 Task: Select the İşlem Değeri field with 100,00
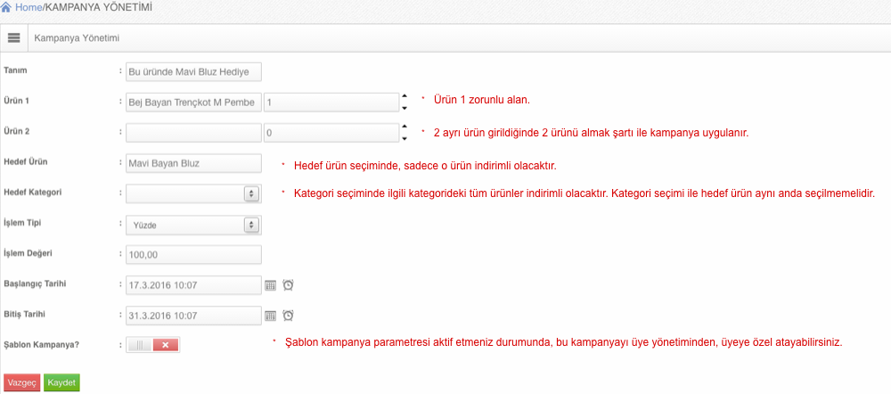(x=193, y=255)
